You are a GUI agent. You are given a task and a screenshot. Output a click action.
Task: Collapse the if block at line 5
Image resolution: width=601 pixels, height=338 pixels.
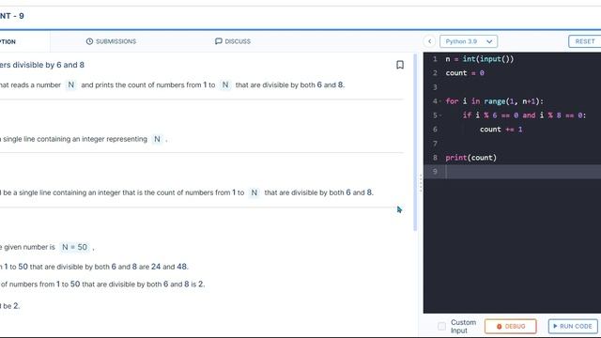click(440, 115)
